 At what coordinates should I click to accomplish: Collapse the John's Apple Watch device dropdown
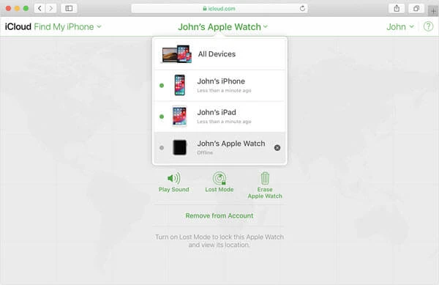pyautogui.click(x=223, y=27)
